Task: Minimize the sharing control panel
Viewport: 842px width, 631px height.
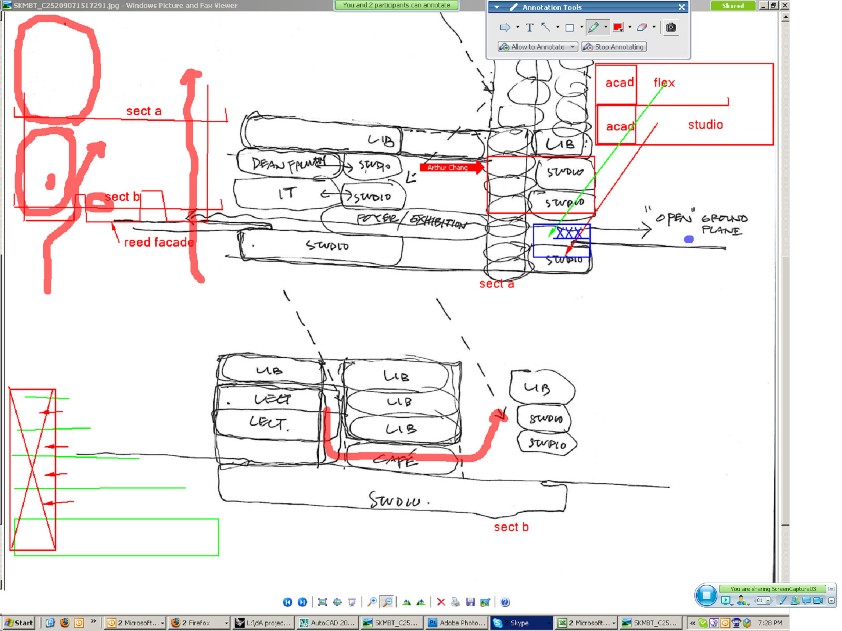Action: pos(831,589)
